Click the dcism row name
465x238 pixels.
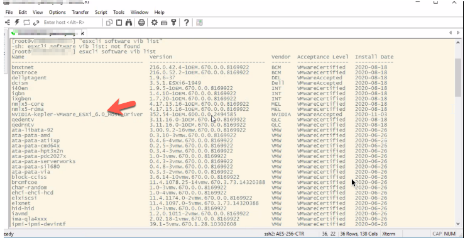pos(19,83)
